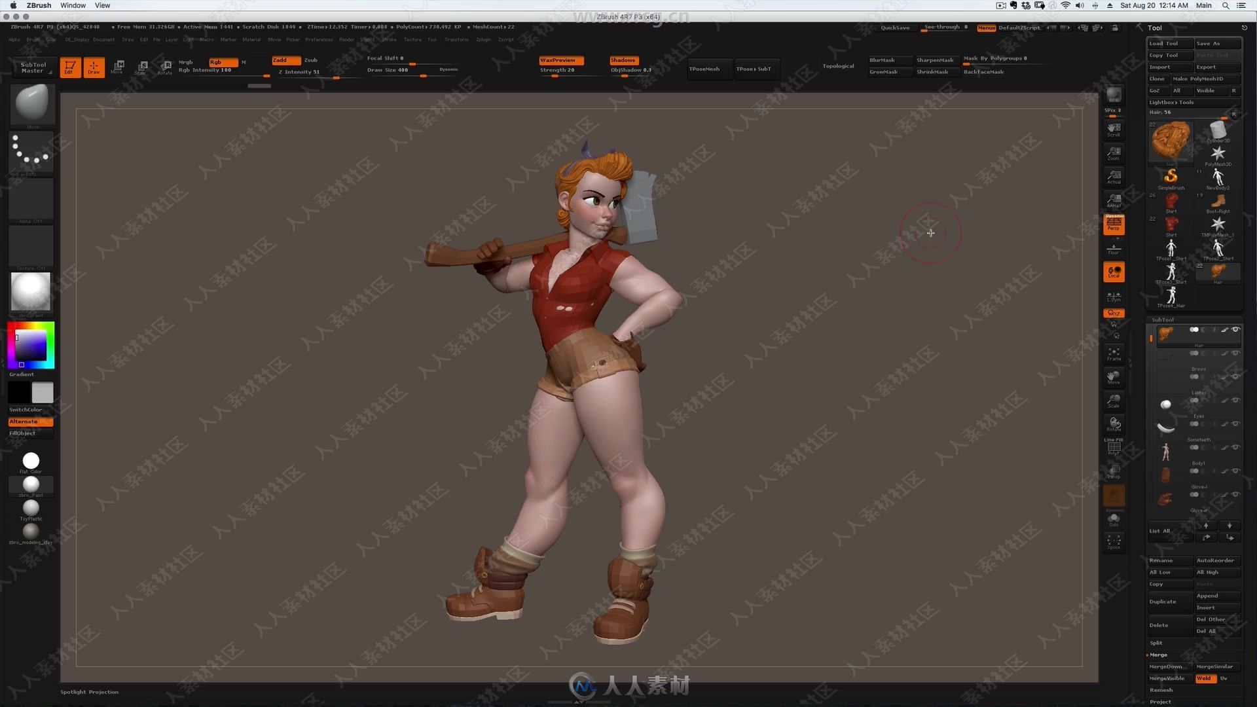This screenshot has width=1257, height=707.
Task: Activate the Edit mode button
Action: 70,67
